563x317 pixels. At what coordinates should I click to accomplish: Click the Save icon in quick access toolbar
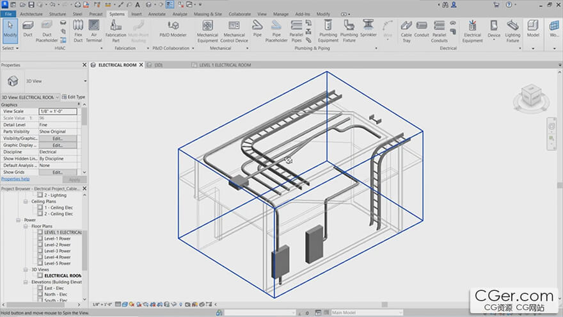click(31, 4)
